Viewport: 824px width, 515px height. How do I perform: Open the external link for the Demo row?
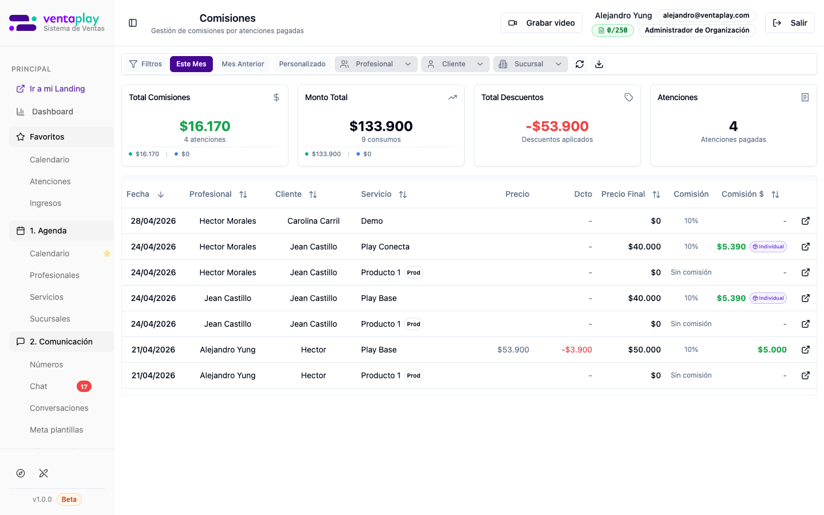coord(806,221)
